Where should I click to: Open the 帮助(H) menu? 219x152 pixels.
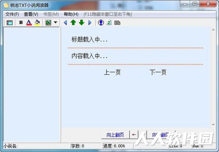click(x=71, y=14)
